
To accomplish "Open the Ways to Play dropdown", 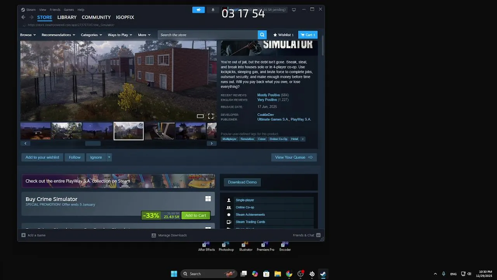I will [120, 35].
